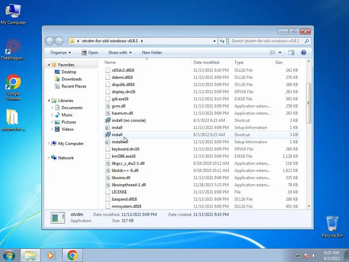This screenshot has height=262, width=349.
Task: Open Explorer Help question mark
Action: pos(304,53)
